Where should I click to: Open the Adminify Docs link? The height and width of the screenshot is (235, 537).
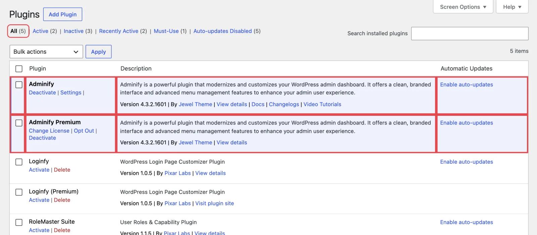point(258,104)
